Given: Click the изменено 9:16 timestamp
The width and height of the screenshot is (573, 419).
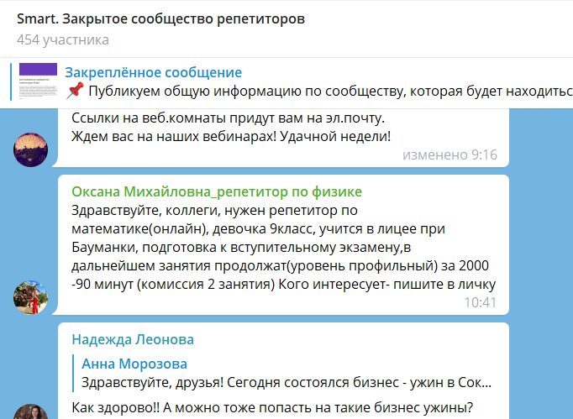Looking at the screenshot, I should [449, 155].
